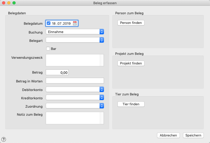Open the Buchung dropdown showing Einnahme
Screen dimensions: 210x143
75,32
